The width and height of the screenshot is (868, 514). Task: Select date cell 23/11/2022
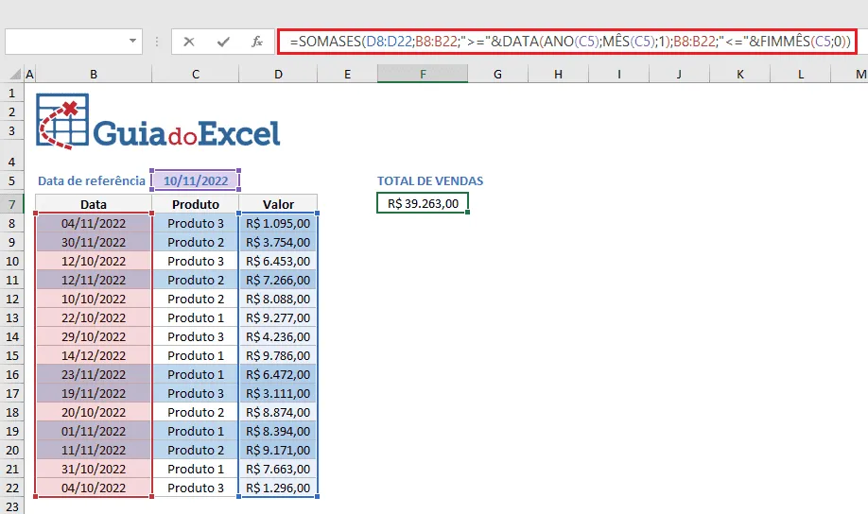pyautogui.click(x=94, y=374)
